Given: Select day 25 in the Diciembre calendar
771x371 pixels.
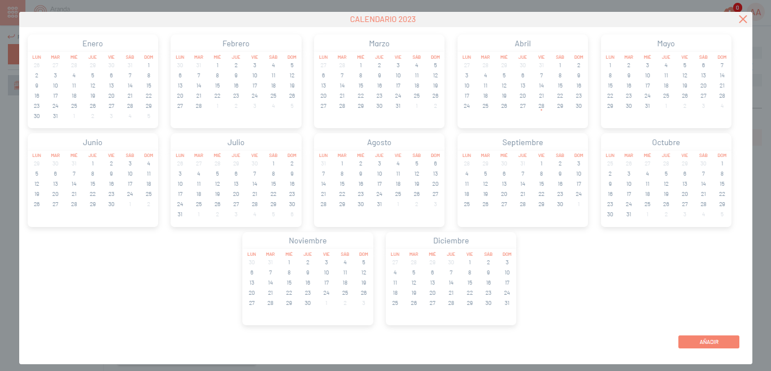Looking at the screenshot, I should [x=395, y=303].
